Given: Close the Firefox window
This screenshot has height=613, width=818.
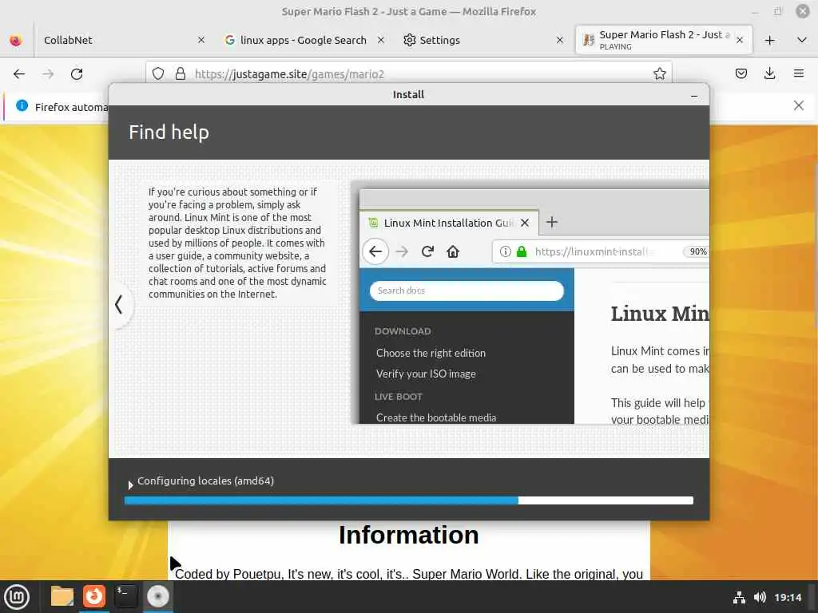Looking at the screenshot, I should [803, 11].
